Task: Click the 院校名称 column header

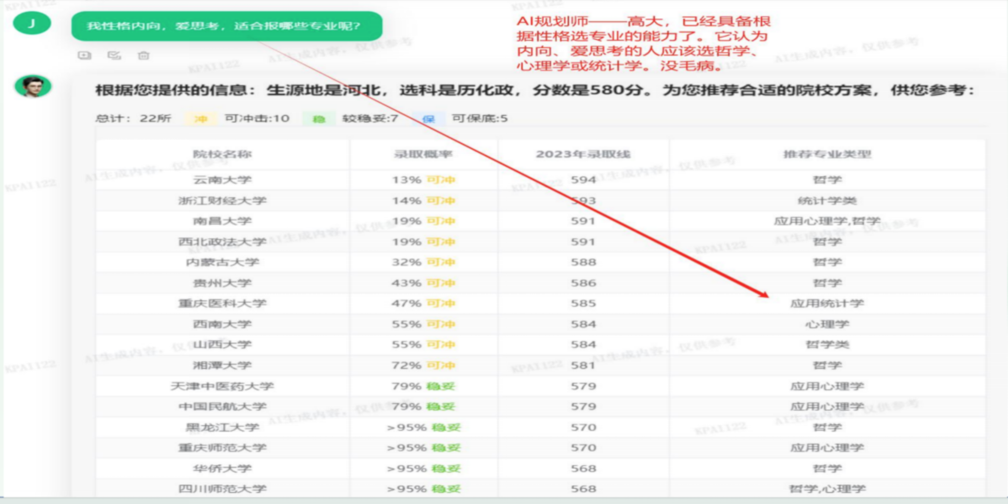Action: (222, 154)
